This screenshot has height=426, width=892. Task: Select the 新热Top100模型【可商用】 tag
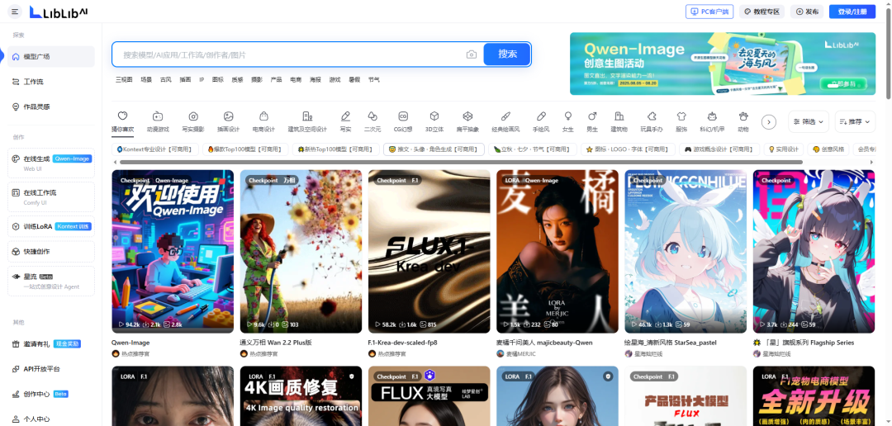click(335, 149)
